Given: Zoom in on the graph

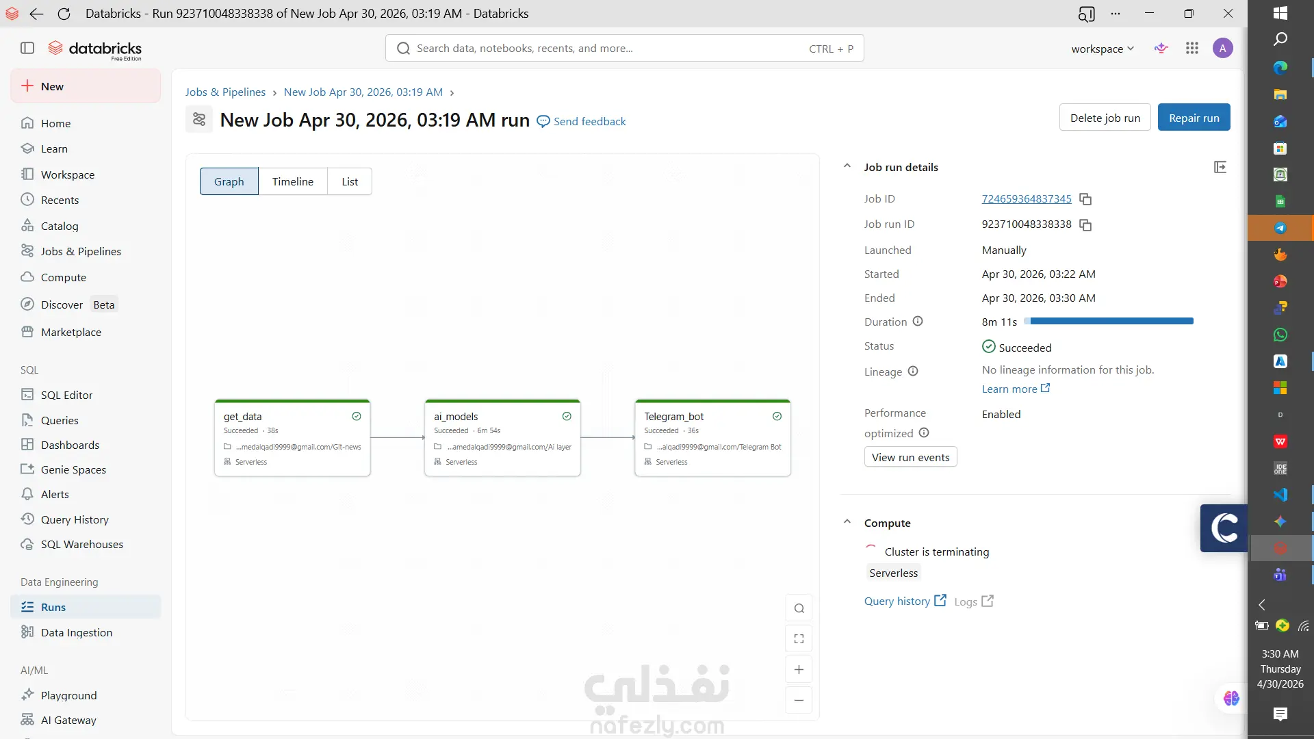Looking at the screenshot, I should [799, 670].
